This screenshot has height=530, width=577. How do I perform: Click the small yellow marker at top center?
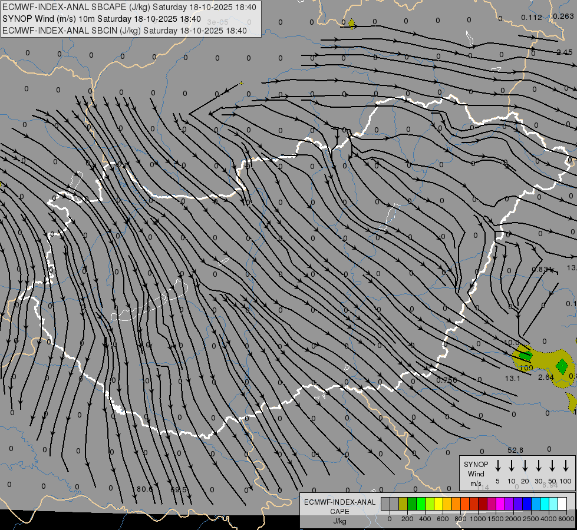(x=351, y=24)
